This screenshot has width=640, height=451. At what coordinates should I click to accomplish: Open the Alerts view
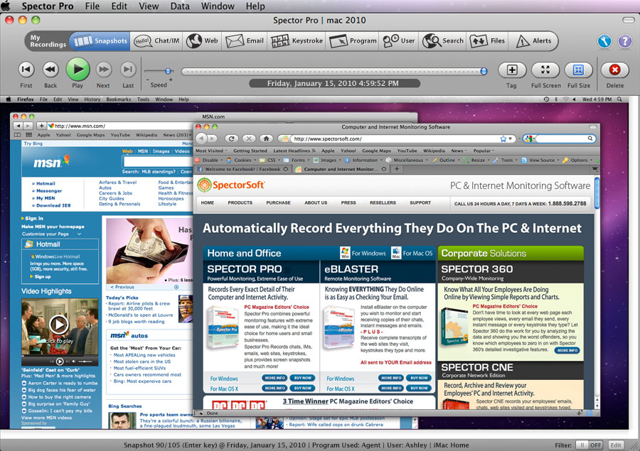(533, 40)
